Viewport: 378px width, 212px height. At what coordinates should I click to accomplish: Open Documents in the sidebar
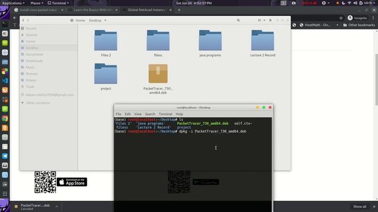point(34,54)
